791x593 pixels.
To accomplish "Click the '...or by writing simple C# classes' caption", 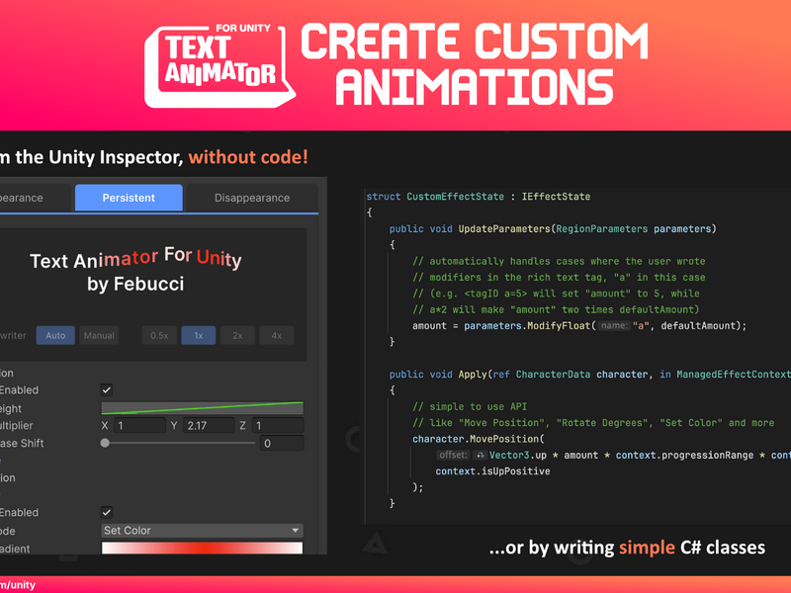I will 627,548.
